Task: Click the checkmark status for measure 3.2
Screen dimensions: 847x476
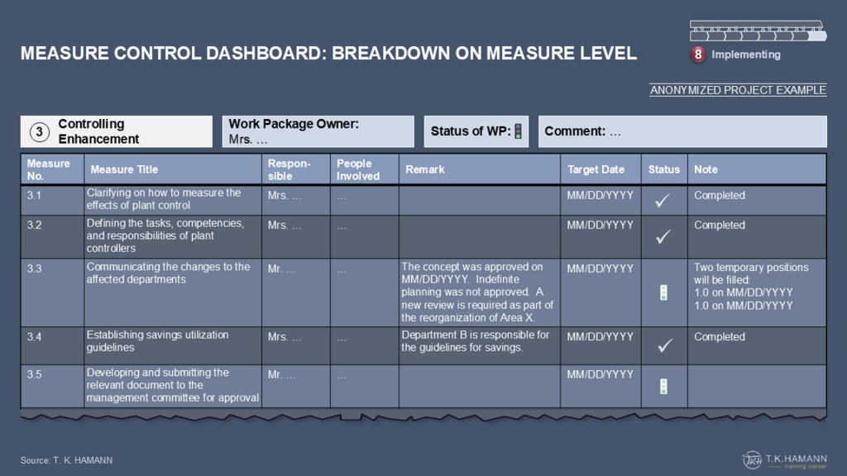Action: tap(663, 236)
